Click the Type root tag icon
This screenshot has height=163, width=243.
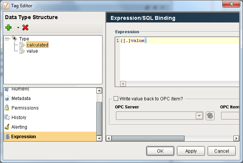(x=15, y=39)
